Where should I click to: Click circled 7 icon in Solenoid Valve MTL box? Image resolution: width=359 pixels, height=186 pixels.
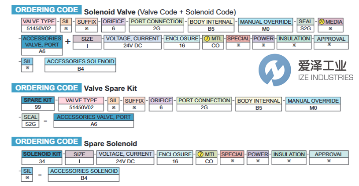(207, 39)
